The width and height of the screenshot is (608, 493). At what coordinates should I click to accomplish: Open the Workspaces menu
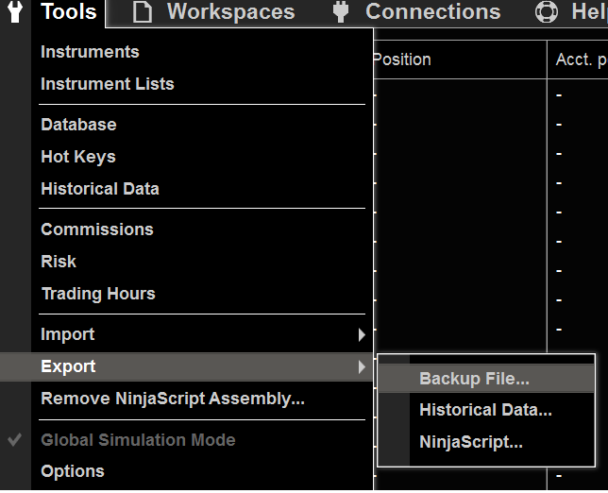[230, 12]
